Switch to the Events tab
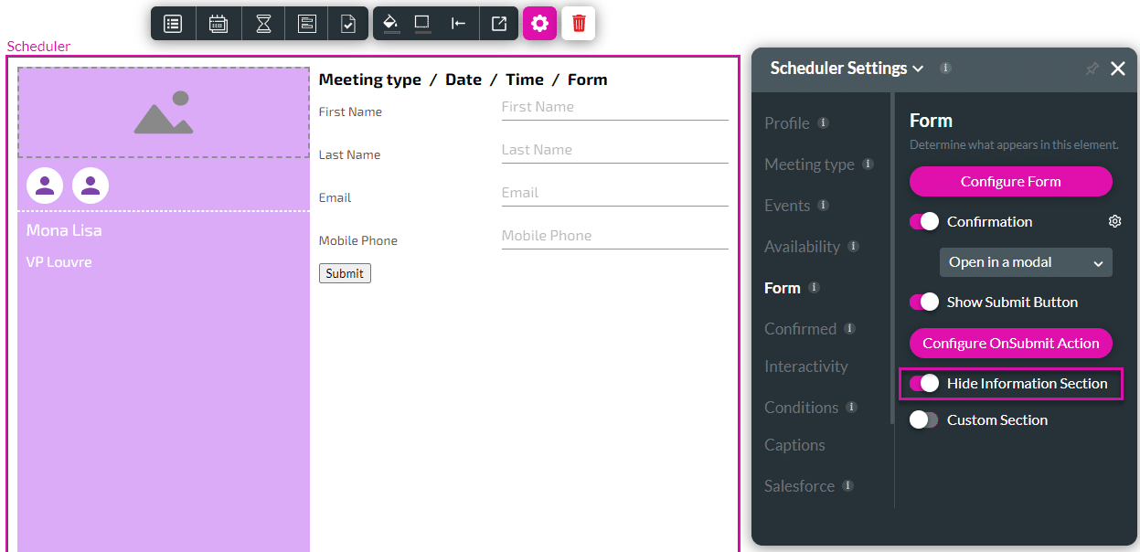 pyautogui.click(x=787, y=206)
